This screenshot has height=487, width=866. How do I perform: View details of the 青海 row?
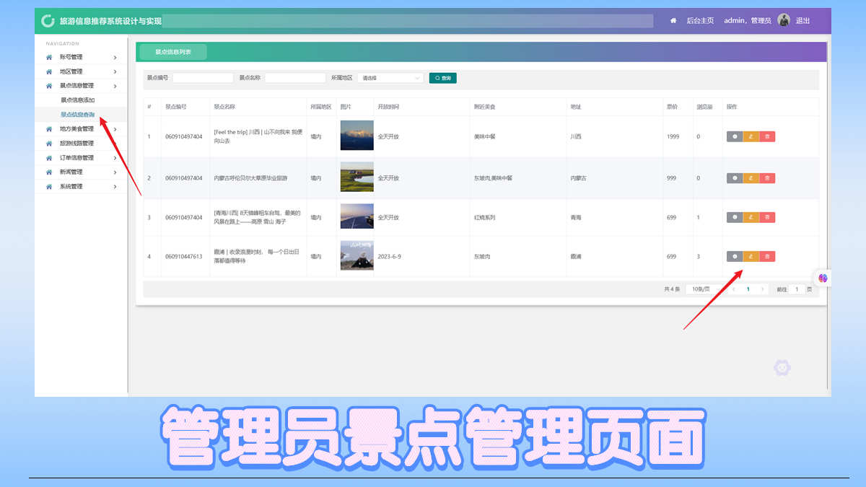(x=735, y=217)
